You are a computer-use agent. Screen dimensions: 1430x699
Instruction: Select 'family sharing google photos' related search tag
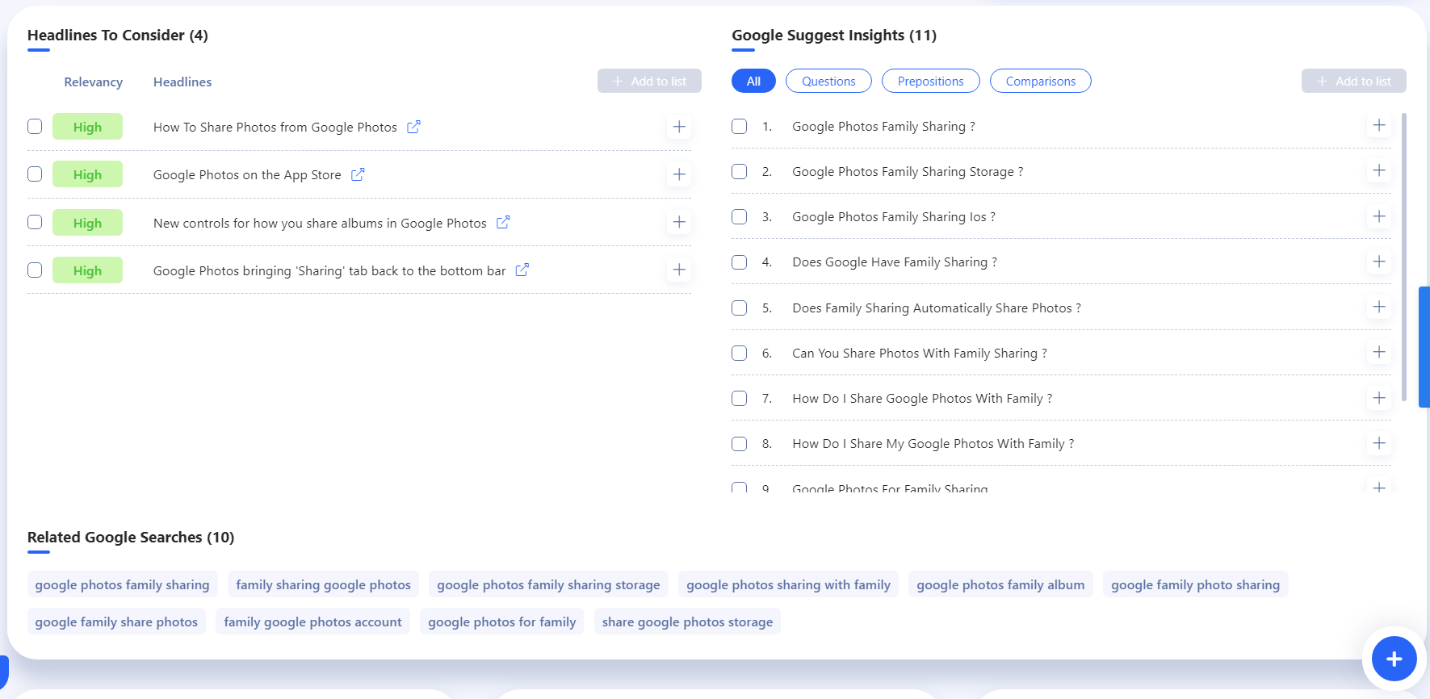click(323, 584)
